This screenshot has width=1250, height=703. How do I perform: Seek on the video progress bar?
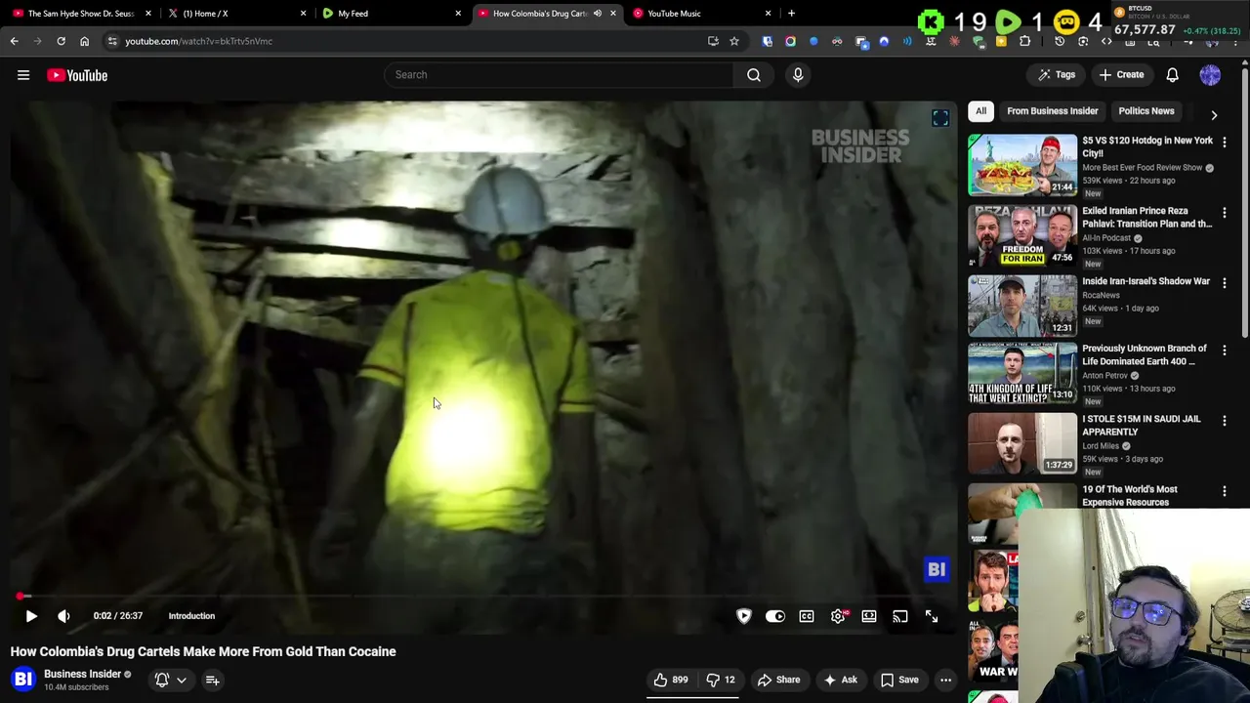pos(483,596)
